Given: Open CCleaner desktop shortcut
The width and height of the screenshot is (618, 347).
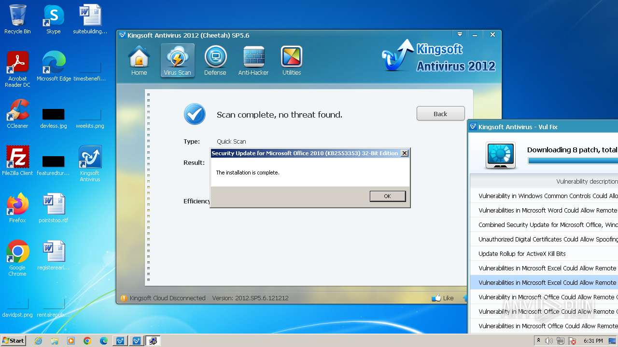Looking at the screenshot, I should [17, 114].
